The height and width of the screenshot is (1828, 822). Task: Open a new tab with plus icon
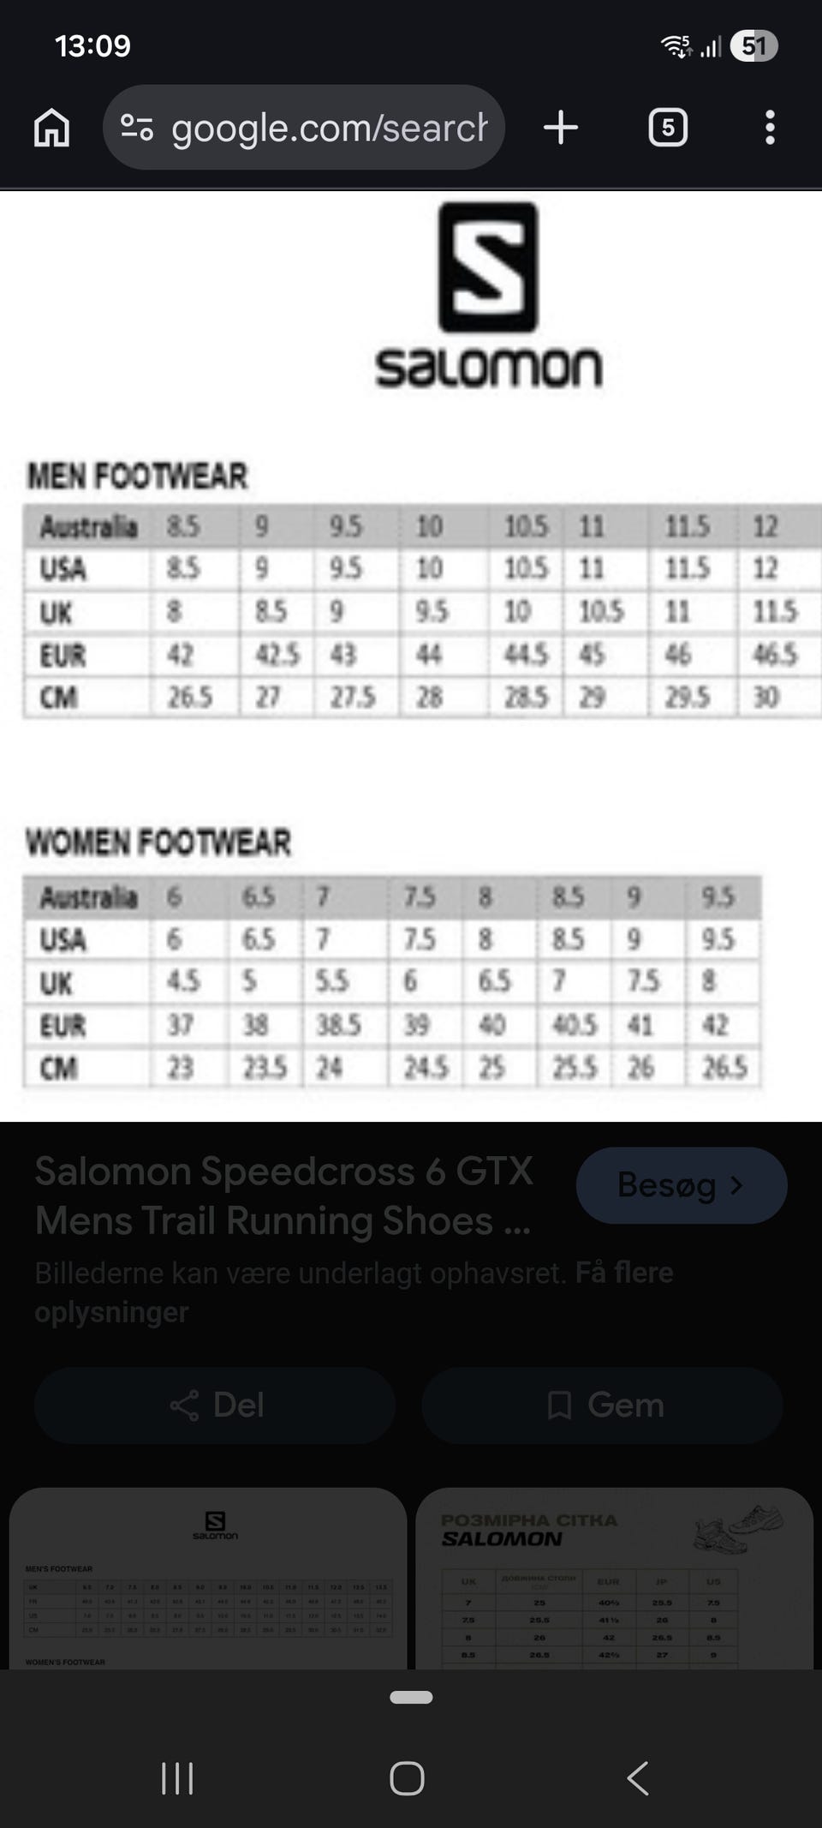pos(561,128)
